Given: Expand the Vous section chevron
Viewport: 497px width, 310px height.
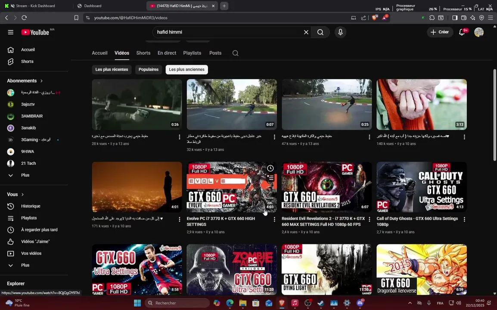Looking at the screenshot, I should (x=22, y=194).
